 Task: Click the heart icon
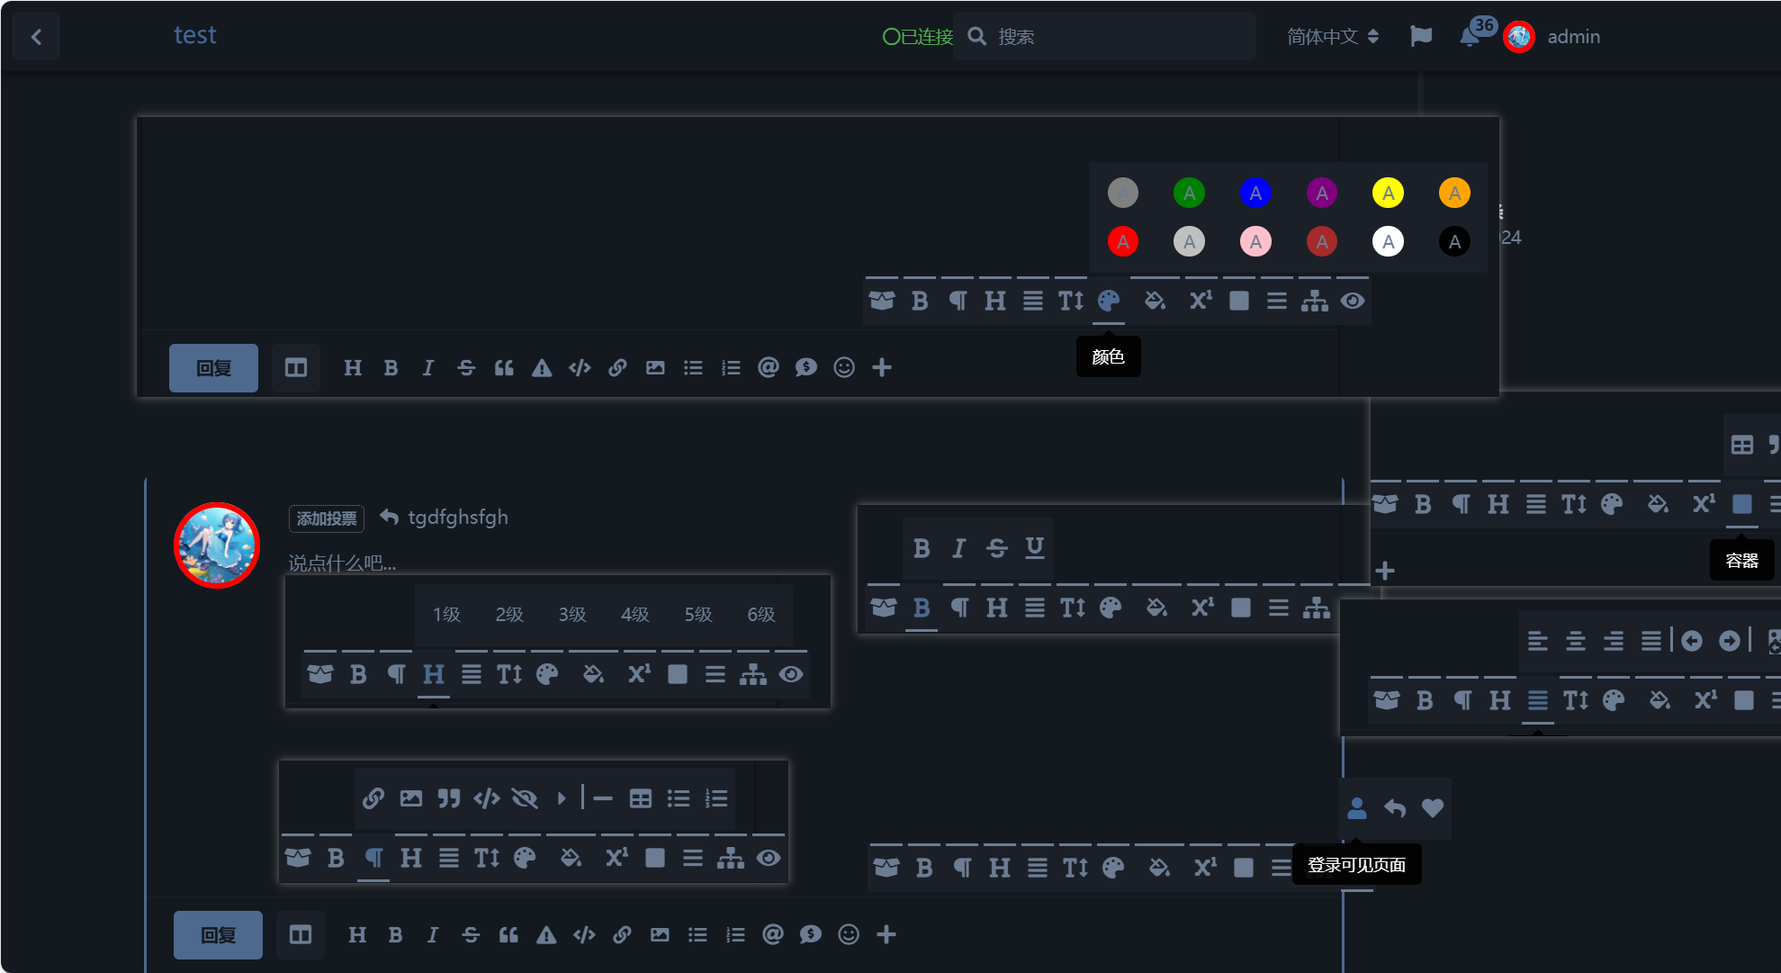pyautogui.click(x=1432, y=808)
